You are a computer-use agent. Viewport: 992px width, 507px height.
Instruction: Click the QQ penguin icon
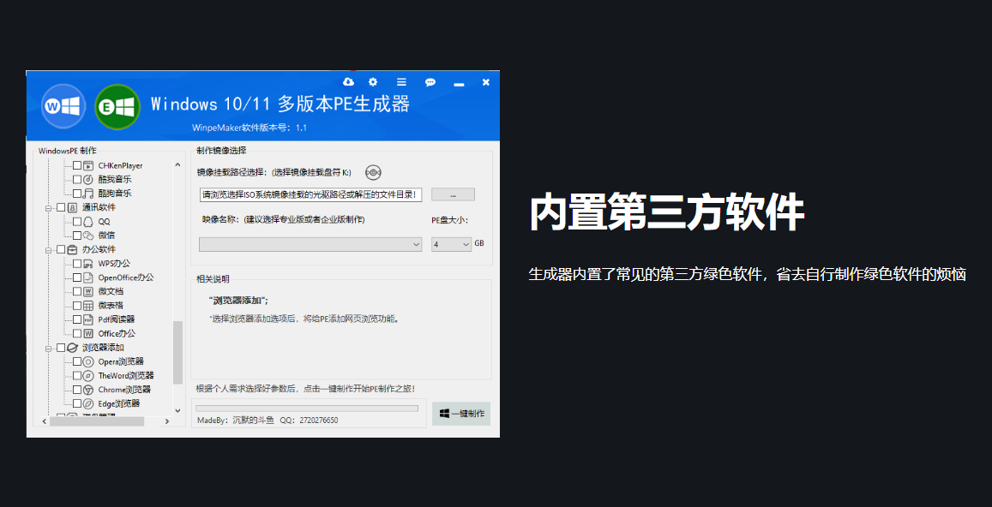pyautogui.click(x=88, y=222)
